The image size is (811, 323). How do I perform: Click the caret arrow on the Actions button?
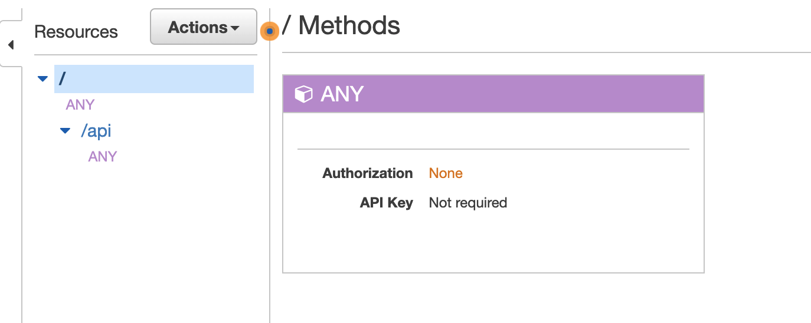click(235, 28)
